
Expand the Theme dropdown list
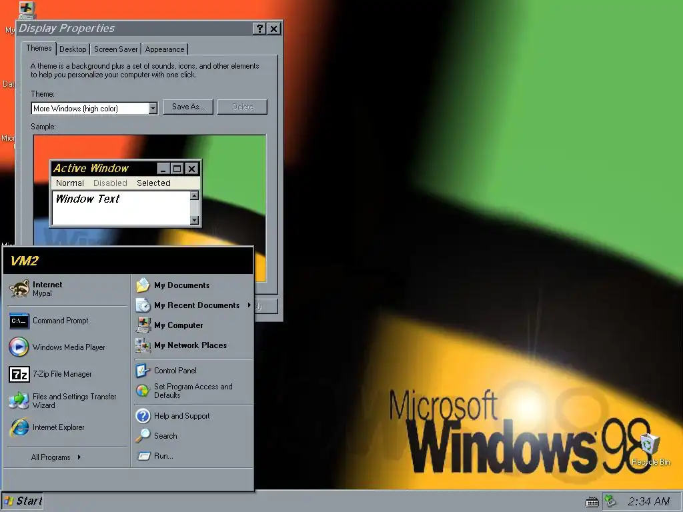pos(153,108)
